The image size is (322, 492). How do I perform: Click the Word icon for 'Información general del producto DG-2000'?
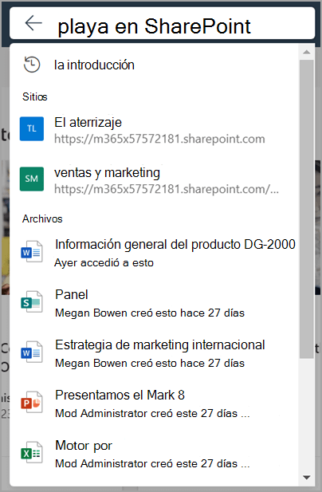coord(32,252)
